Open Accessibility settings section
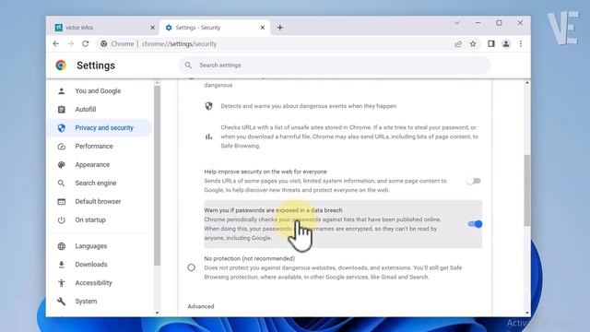Image resolution: width=590 pixels, height=332 pixels. pyautogui.click(x=100, y=283)
